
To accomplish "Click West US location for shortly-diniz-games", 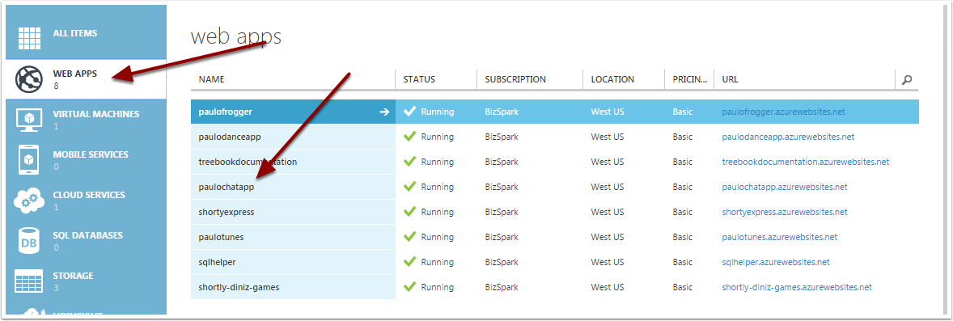I will pyautogui.click(x=608, y=287).
